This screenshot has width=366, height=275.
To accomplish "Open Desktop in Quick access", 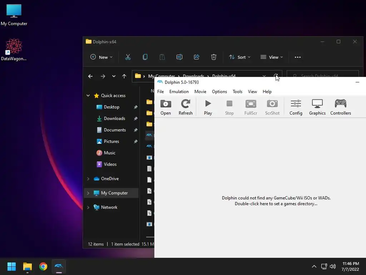I will (x=112, y=107).
